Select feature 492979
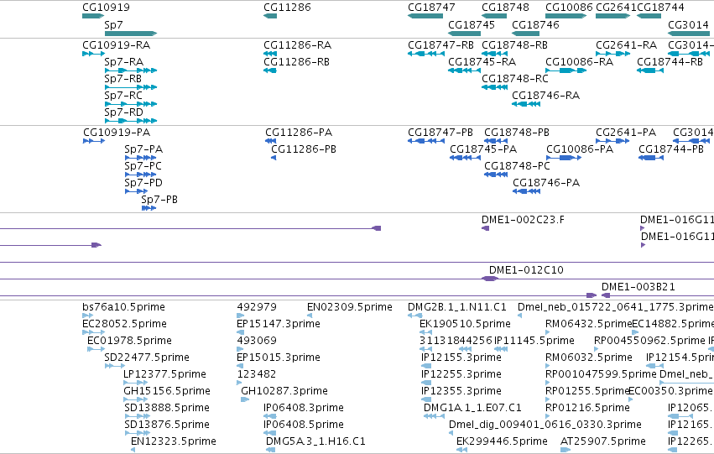Viewport: 714px width, 454px height. click(257, 307)
